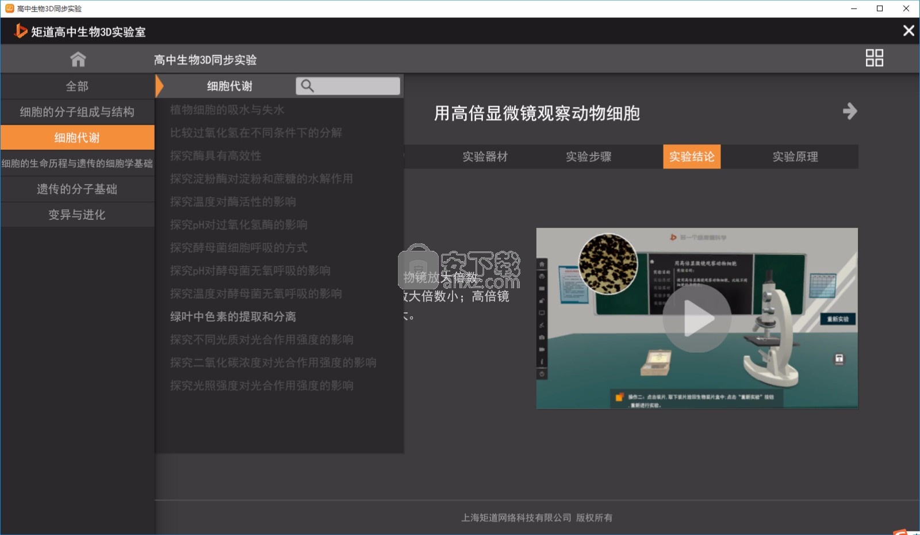
Task: Click into the experiment search field
Action: pos(348,86)
